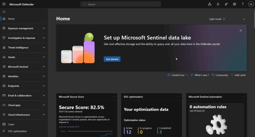Click the info icon next to Last 24 hours

pos(204,111)
